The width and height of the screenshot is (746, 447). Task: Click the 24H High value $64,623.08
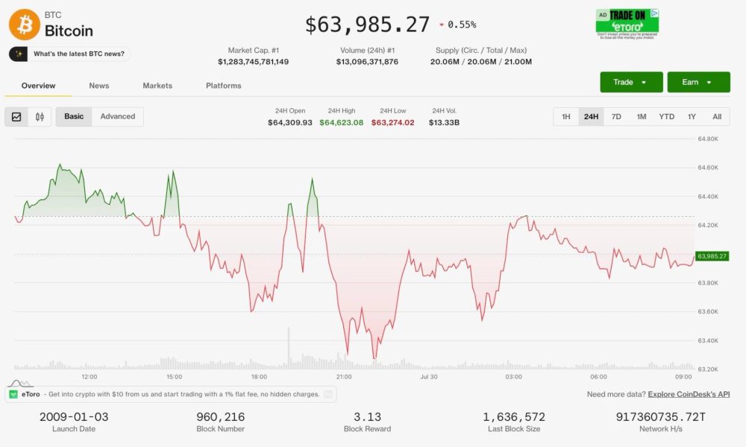click(x=341, y=123)
